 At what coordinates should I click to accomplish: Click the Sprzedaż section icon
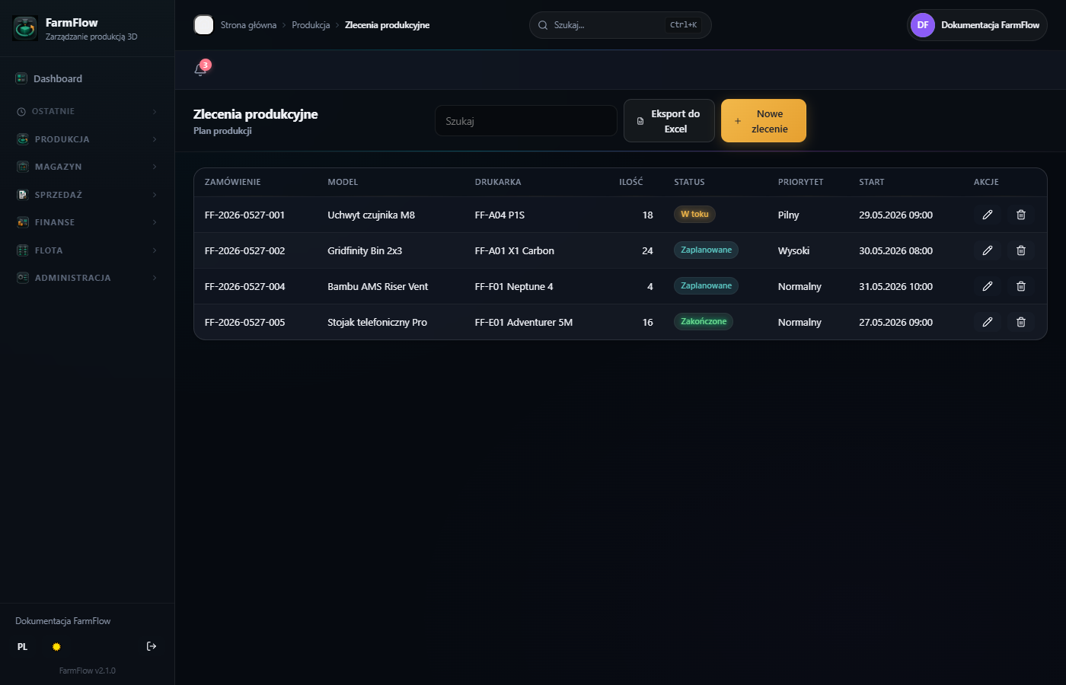click(x=23, y=195)
